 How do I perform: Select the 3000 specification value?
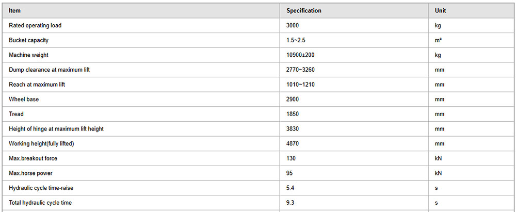point(293,25)
